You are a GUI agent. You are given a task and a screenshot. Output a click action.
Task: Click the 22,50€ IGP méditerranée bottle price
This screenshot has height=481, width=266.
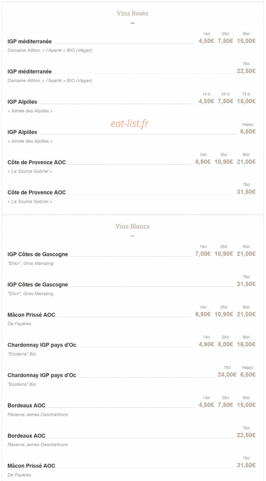[x=246, y=71]
